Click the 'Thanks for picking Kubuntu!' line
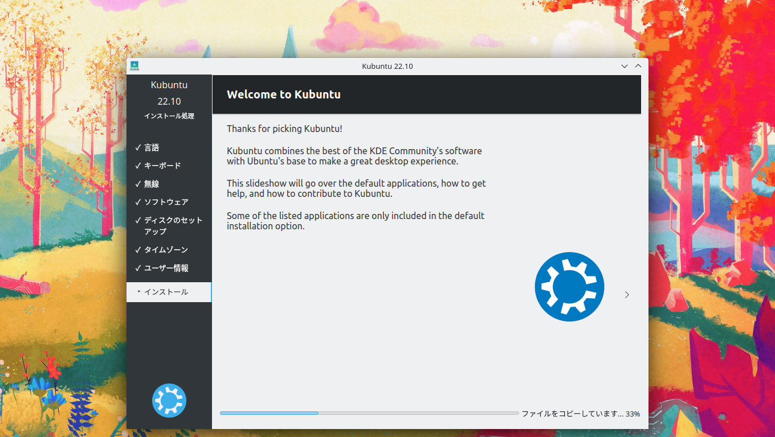775x437 pixels. click(284, 129)
